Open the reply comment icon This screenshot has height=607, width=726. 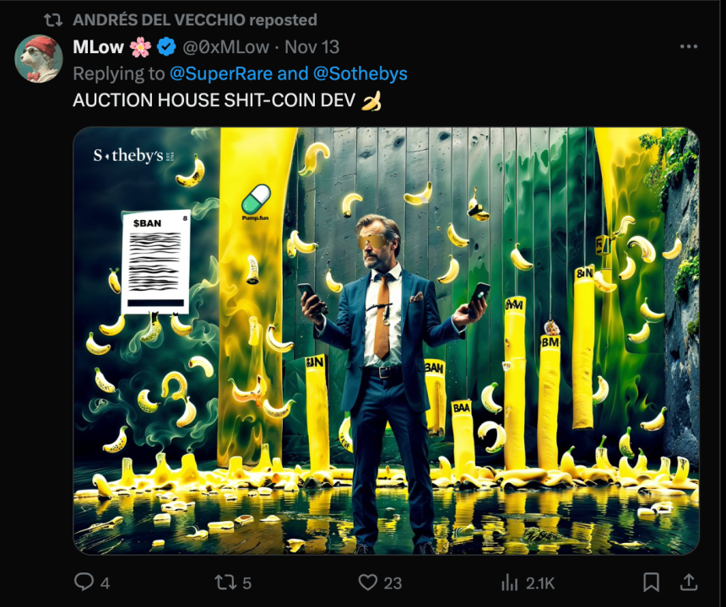[84, 582]
